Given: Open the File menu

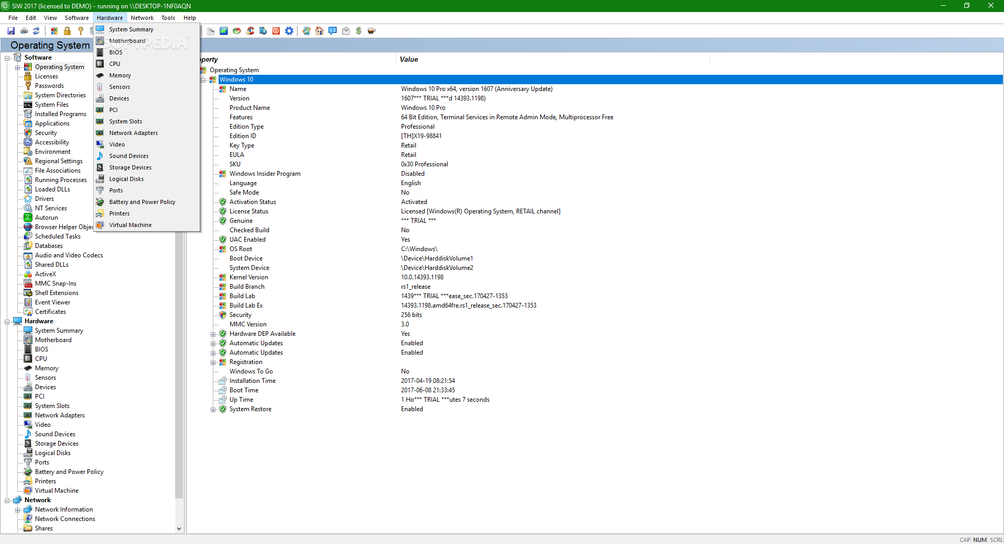Looking at the screenshot, I should [x=13, y=18].
